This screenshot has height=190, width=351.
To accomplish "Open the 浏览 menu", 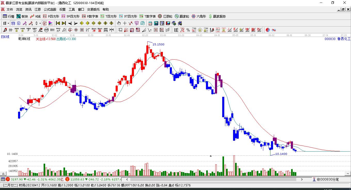I will [x=19, y=10].
